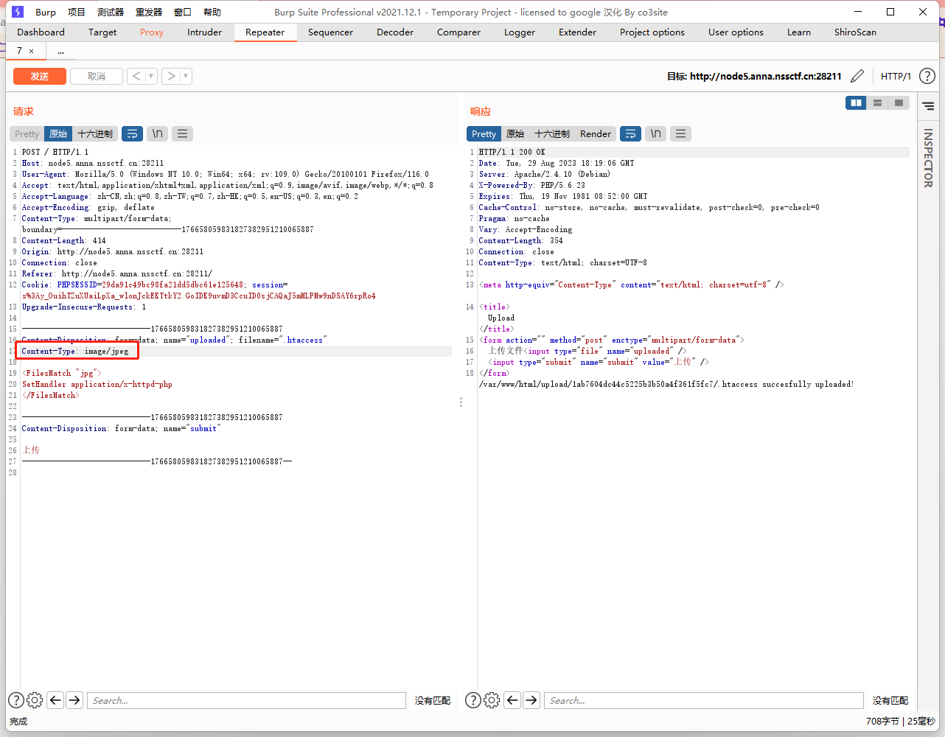Viewport: 945px width, 737px height.
Task: Switch request view to 原始 raw
Action: coord(58,133)
